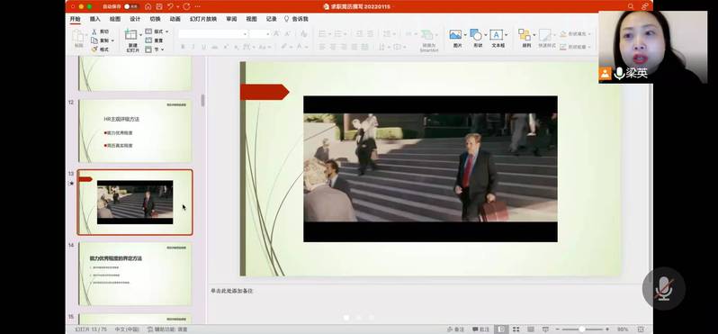This screenshot has height=334, width=718.
Task: Click the Redo icon in title bar
Action: [186, 7]
